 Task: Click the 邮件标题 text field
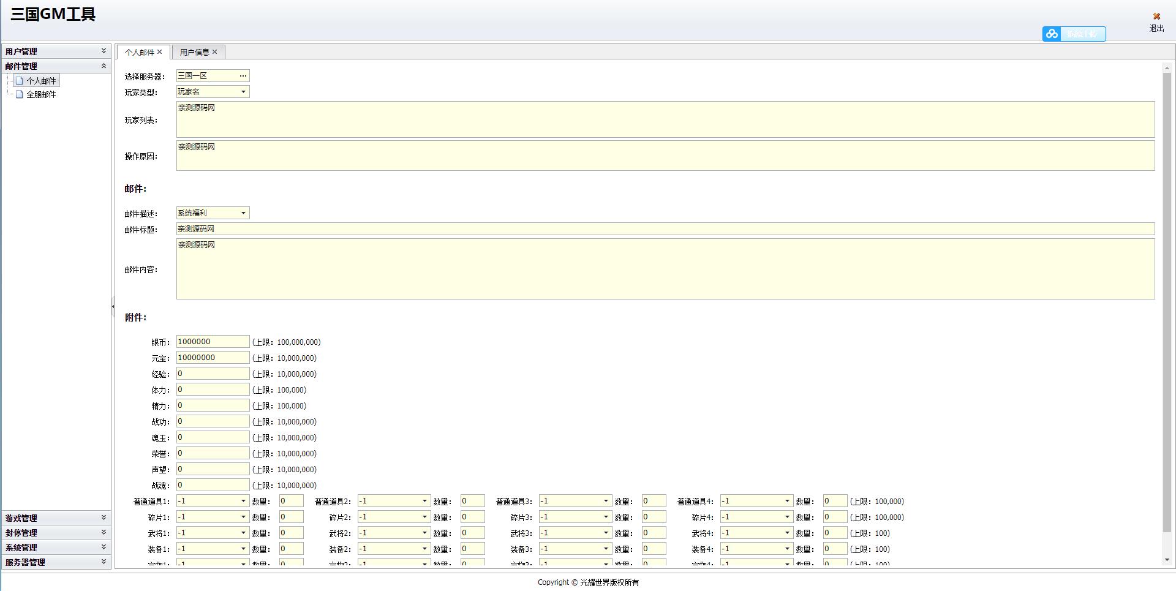(665, 229)
